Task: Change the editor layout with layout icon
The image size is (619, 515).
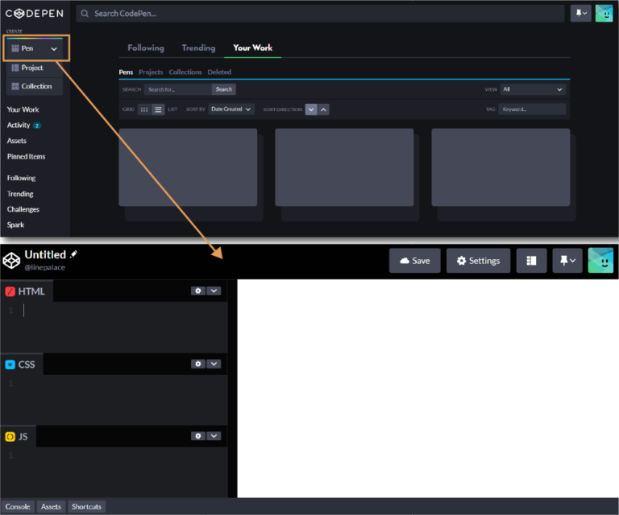Action: coord(531,261)
